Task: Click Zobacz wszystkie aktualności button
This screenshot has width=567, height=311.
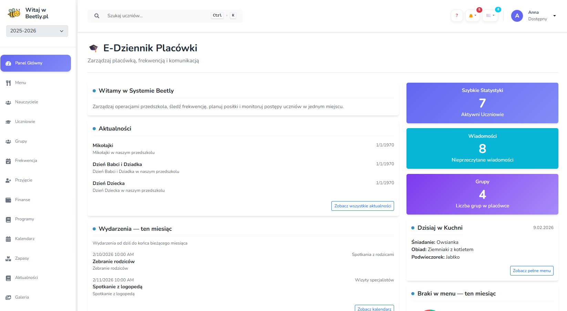Action: coord(362,206)
